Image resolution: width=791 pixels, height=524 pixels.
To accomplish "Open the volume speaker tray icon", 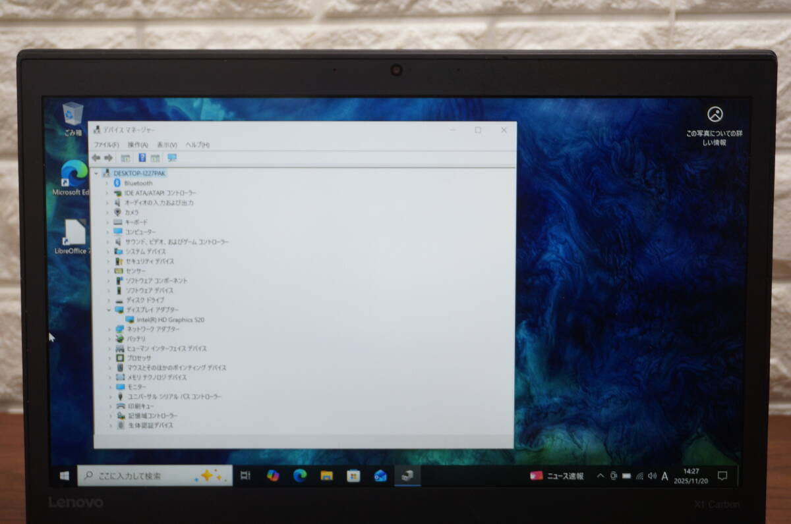I will coord(652,476).
